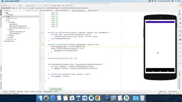The image size is (182, 102).
Task: Click the emulator Home circle button
Action: point(180,52)
